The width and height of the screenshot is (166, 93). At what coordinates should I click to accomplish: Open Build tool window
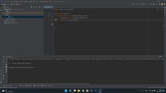click(51, 86)
